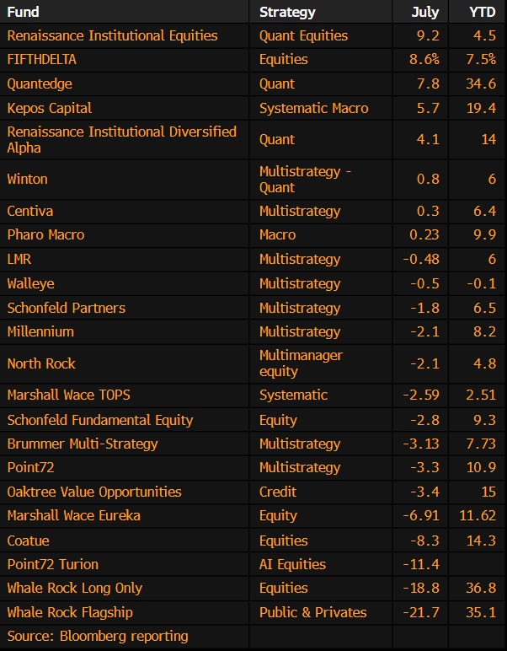Click YTD value 34.6 for Quantedge
Viewport: 507px width, 651px height.
[481, 83]
